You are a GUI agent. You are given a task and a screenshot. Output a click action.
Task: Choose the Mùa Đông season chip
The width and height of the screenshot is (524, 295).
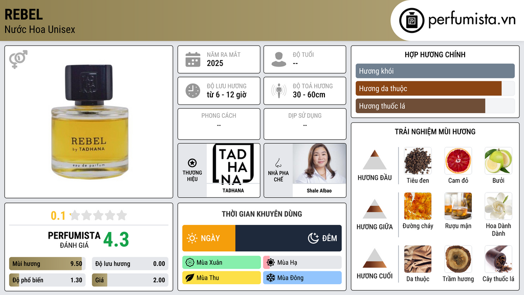(302, 278)
